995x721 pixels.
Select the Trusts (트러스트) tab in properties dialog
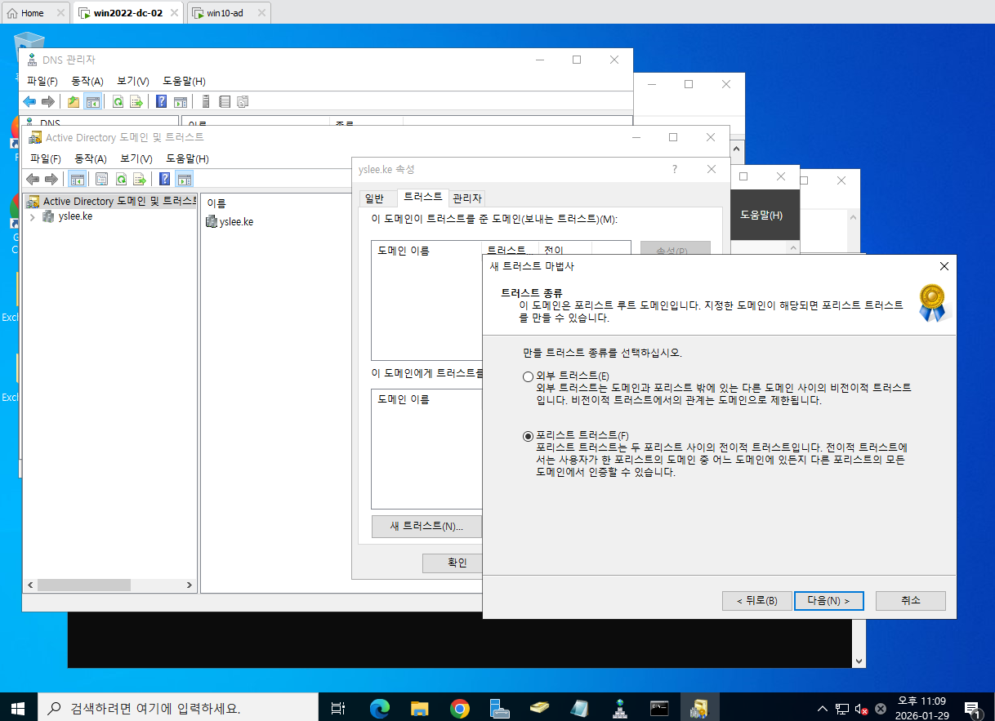click(423, 197)
